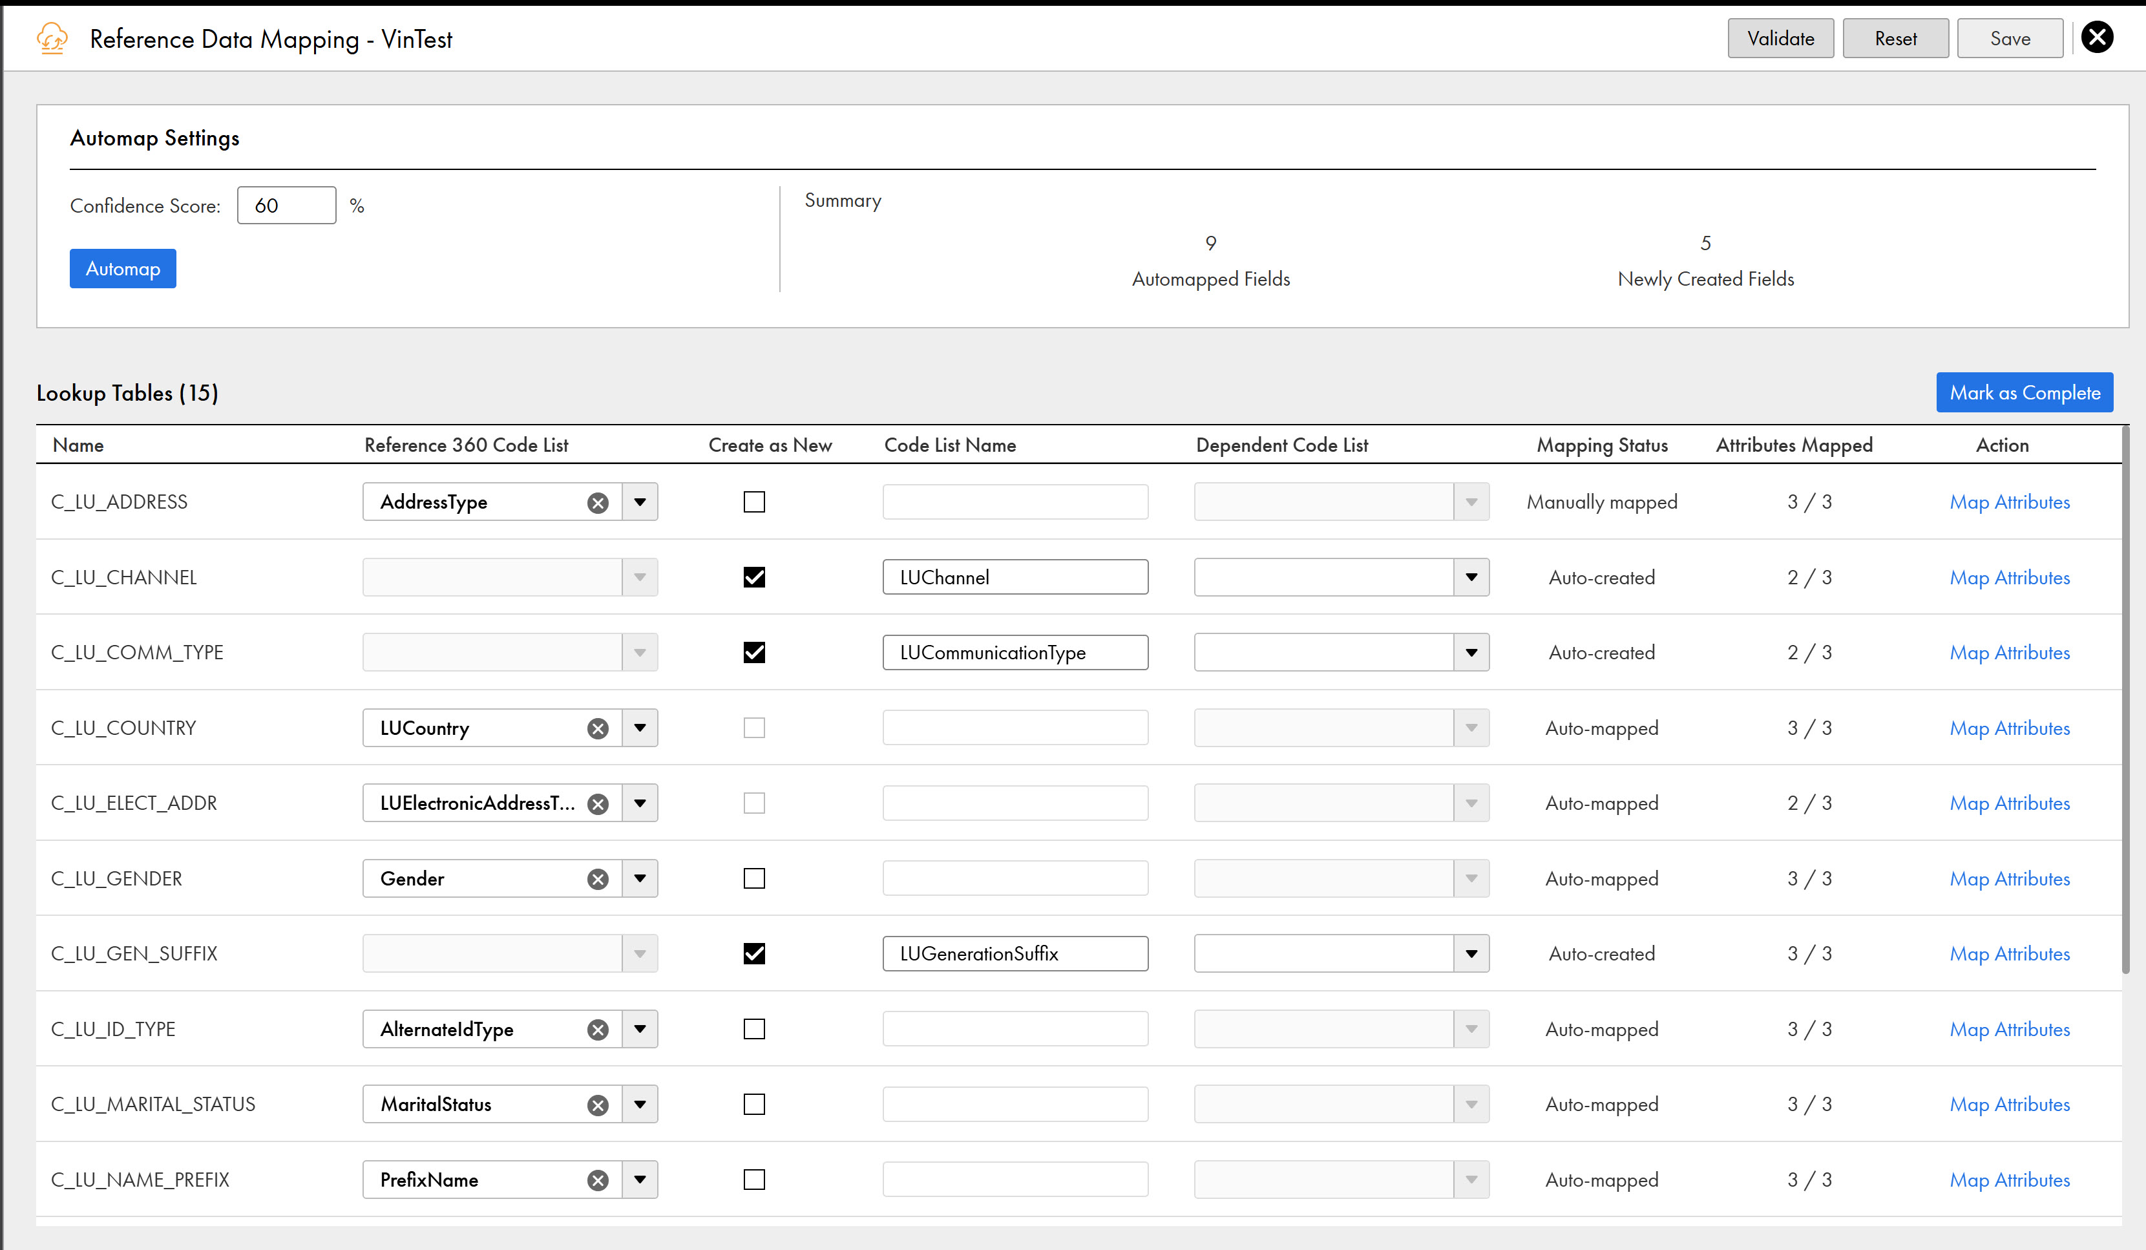Click the Informatica cloud logo icon
2146x1250 pixels.
pyautogui.click(x=52, y=38)
